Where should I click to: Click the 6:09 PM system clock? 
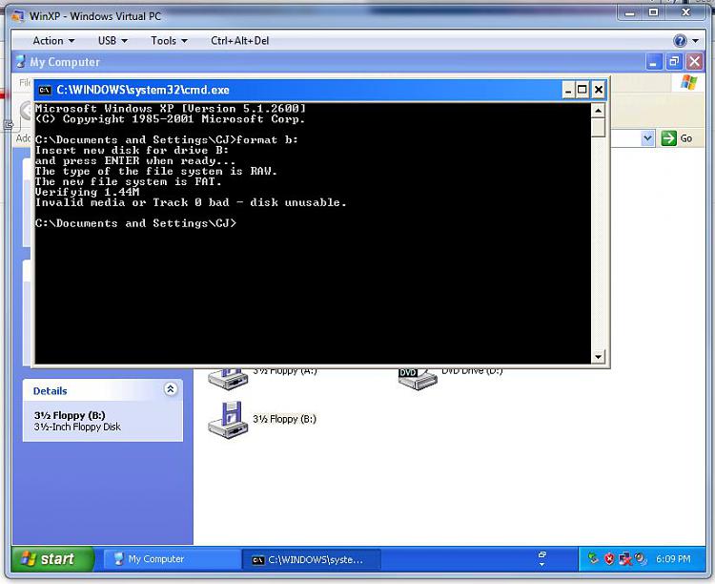tap(673, 559)
